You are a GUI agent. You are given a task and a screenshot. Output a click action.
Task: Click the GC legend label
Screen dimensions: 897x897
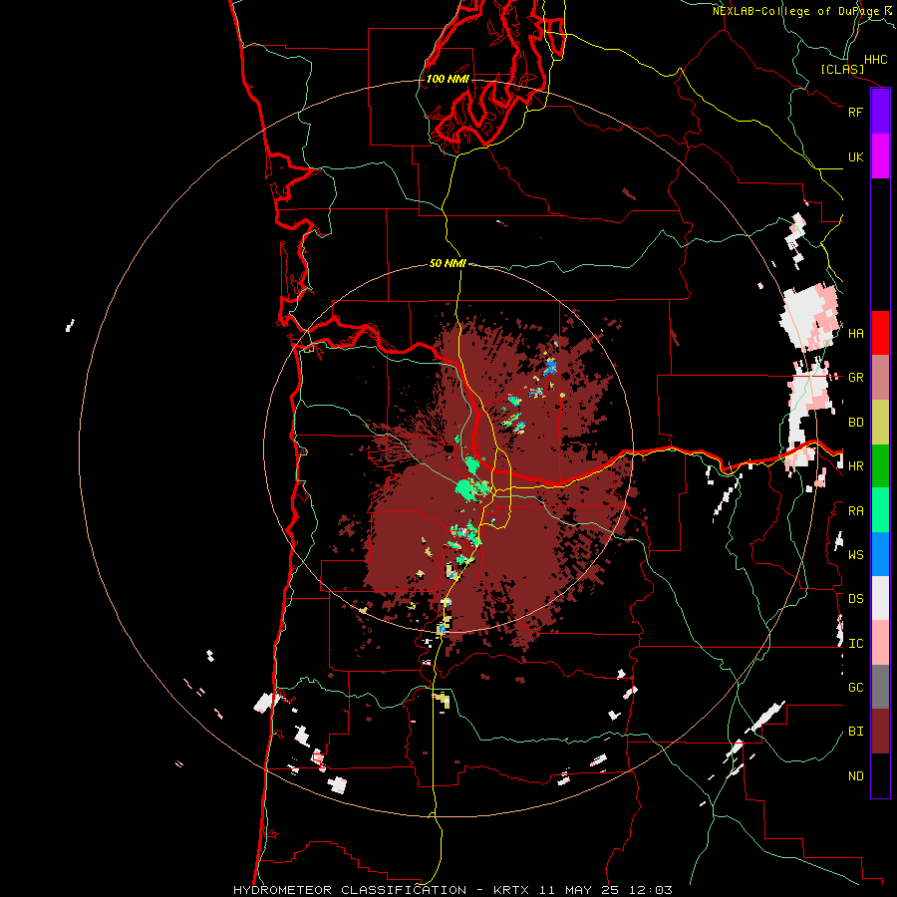(x=855, y=688)
